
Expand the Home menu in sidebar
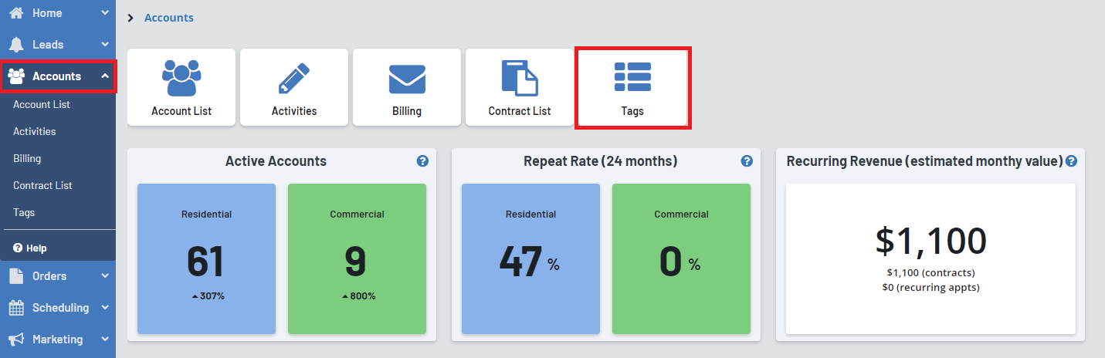point(58,13)
